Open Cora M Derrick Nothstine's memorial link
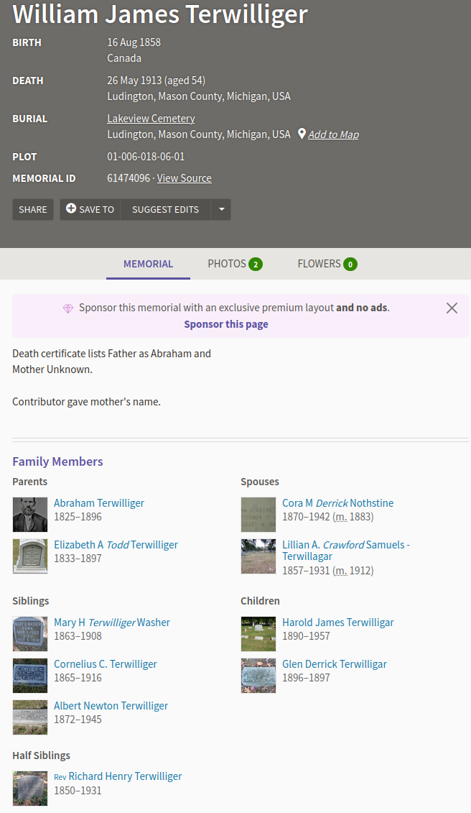The height and width of the screenshot is (813, 471). [x=337, y=503]
